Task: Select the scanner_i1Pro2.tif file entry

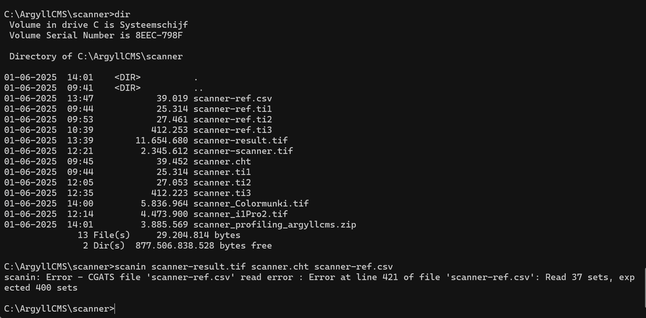Action: 243,214
